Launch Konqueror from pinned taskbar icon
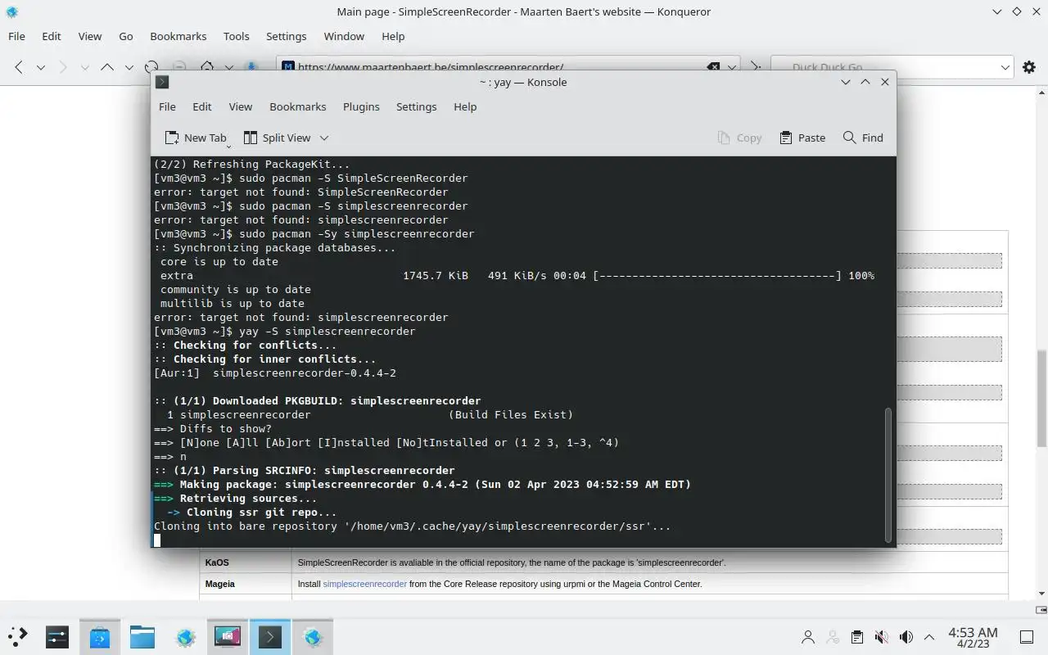This screenshot has height=655, width=1048. 185,636
